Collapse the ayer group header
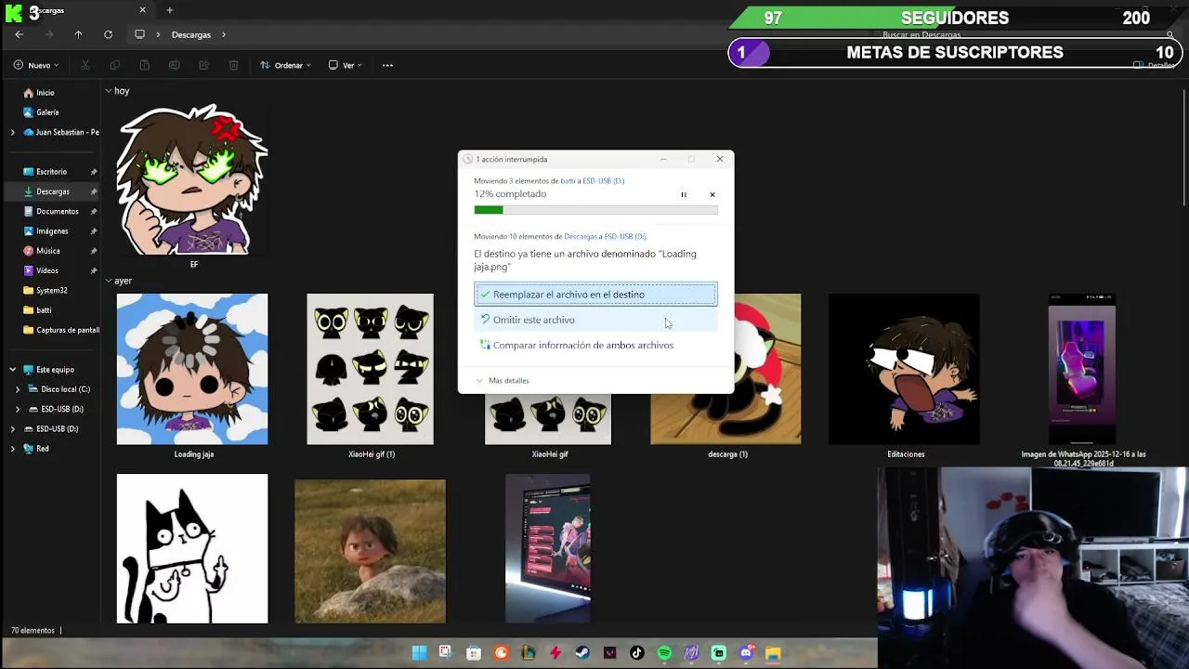1189x669 pixels. [x=109, y=281]
